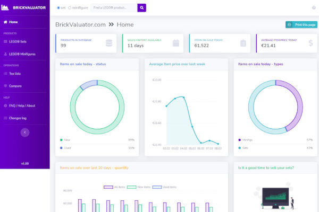Click the 99 products in database value

(x=63, y=46)
